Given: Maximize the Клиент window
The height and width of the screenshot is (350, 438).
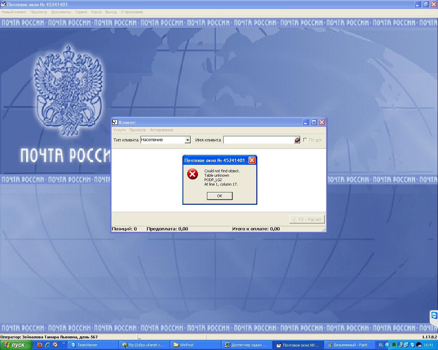Looking at the screenshot, I should 314,122.
